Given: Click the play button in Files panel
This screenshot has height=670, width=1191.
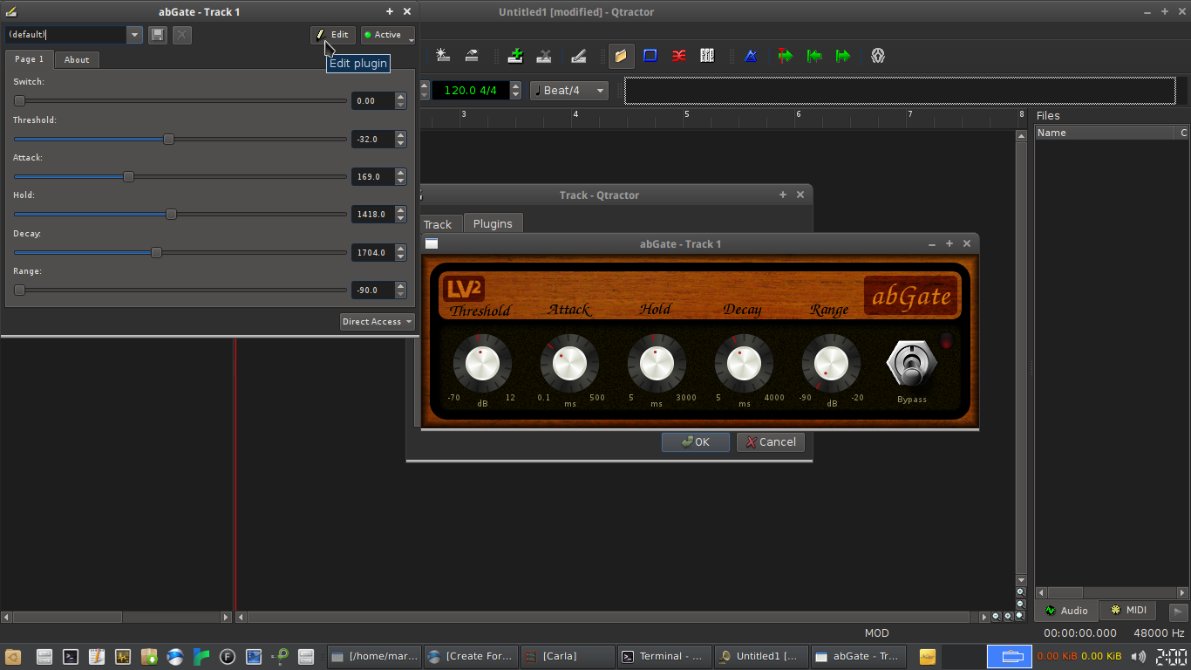Looking at the screenshot, I should point(1178,612).
